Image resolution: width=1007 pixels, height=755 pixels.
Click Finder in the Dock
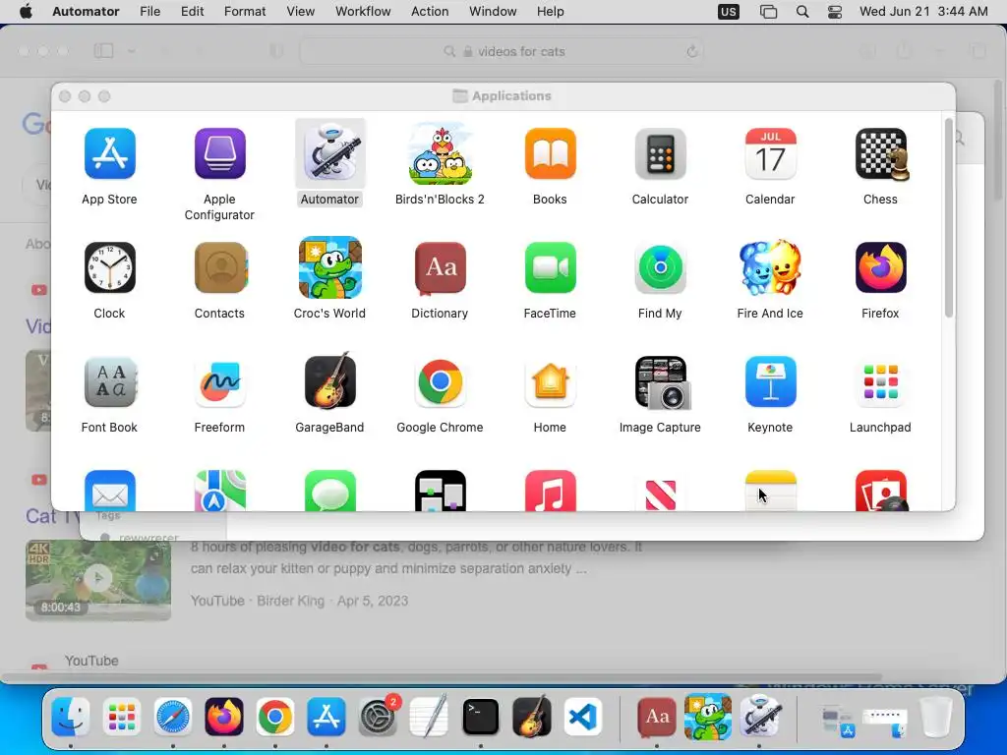pyautogui.click(x=71, y=717)
